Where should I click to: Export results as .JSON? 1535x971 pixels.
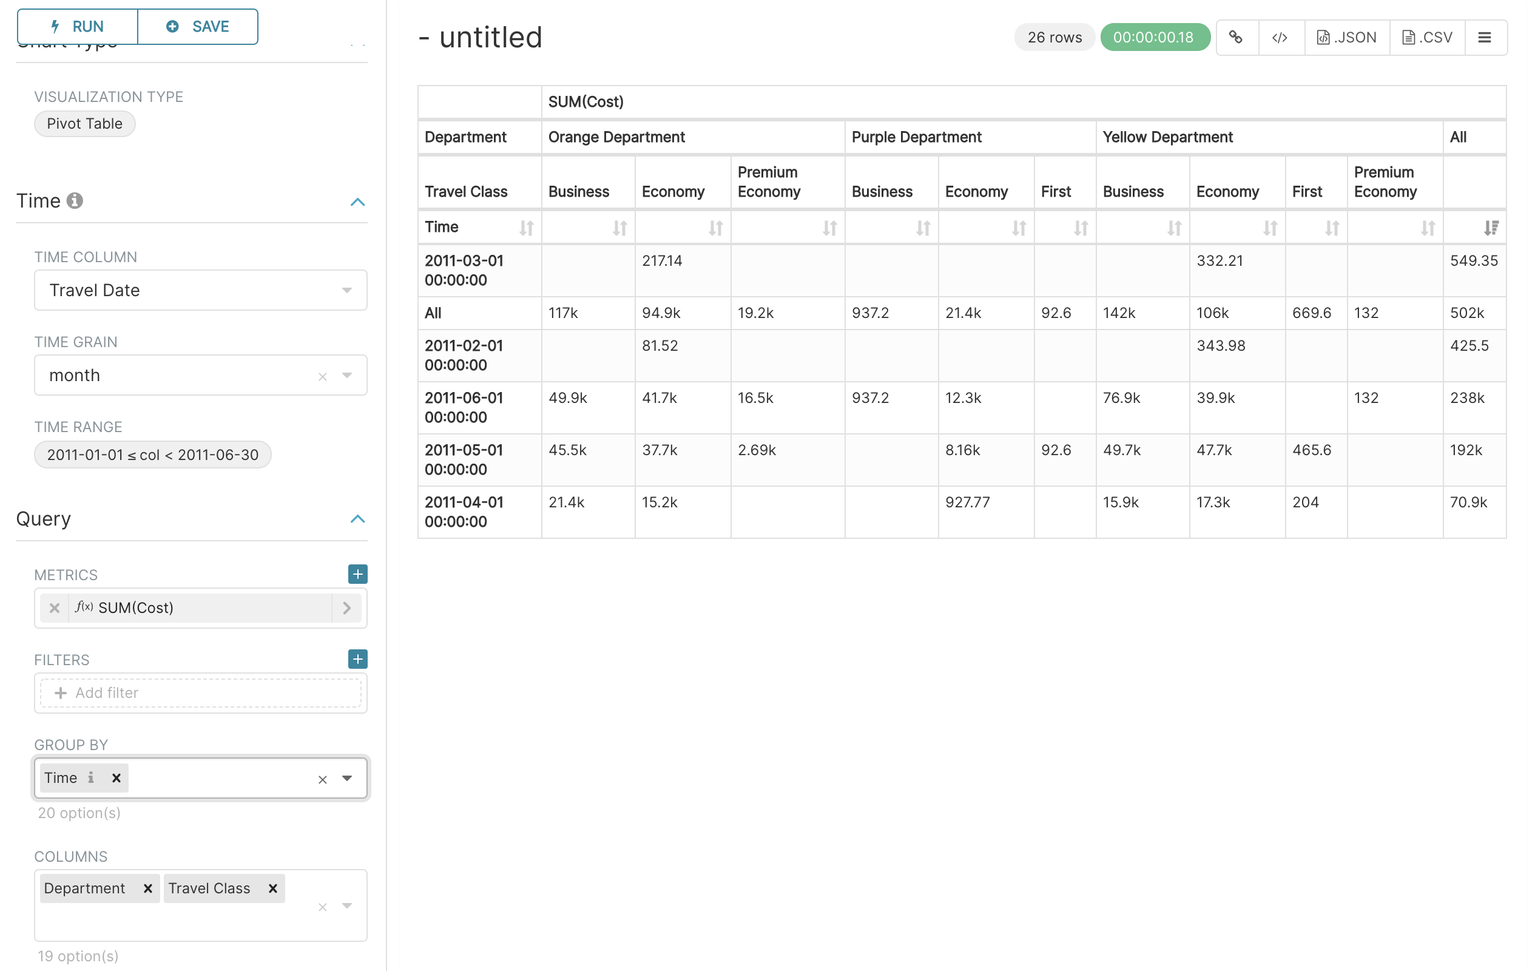1346,38
